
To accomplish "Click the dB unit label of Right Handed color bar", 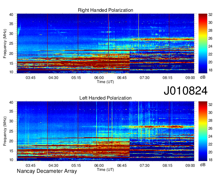I will [x=203, y=77].
